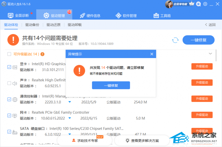Screen dimensions: 222x147
Task: Click 升级驱动 for the 声卡 row
Action: pyautogui.click(x=202, y=82)
